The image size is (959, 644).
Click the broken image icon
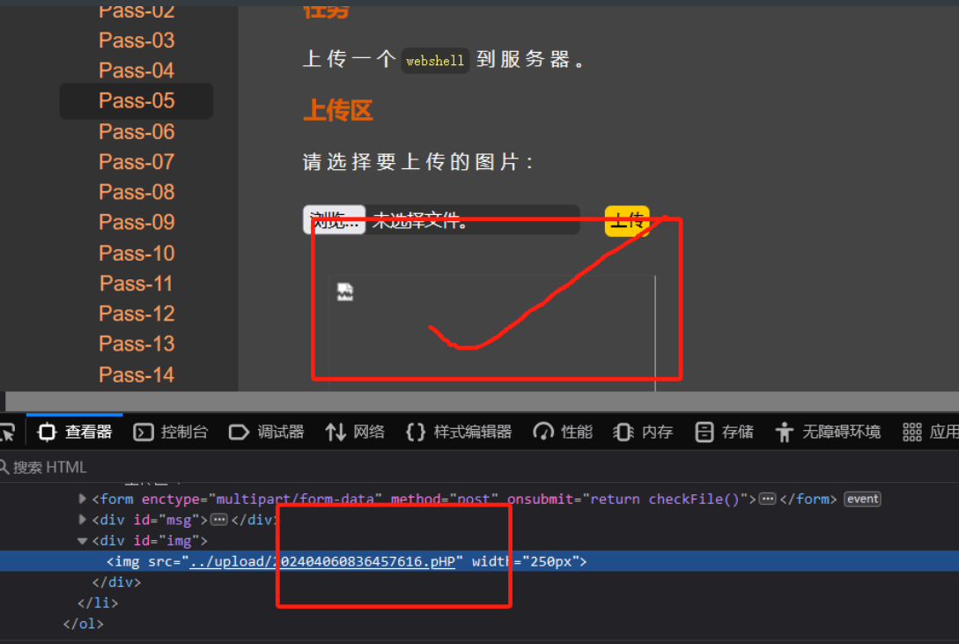(345, 292)
